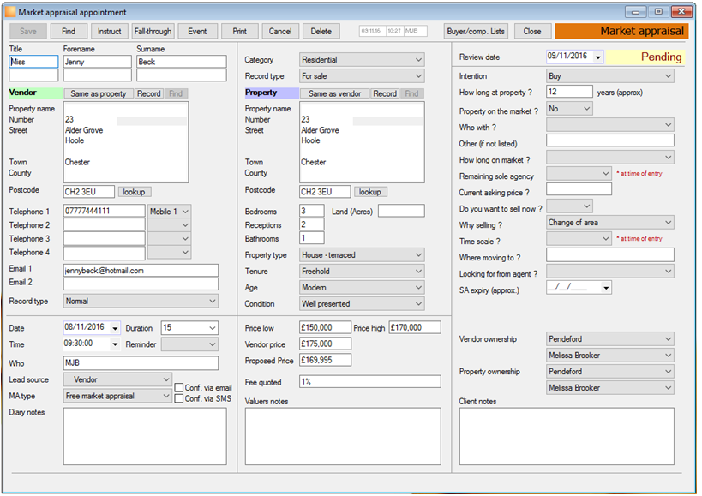The width and height of the screenshot is (702, 496).
Task: Expand the Mobile 1 telephone type dropdown
Action: [170, 211]
